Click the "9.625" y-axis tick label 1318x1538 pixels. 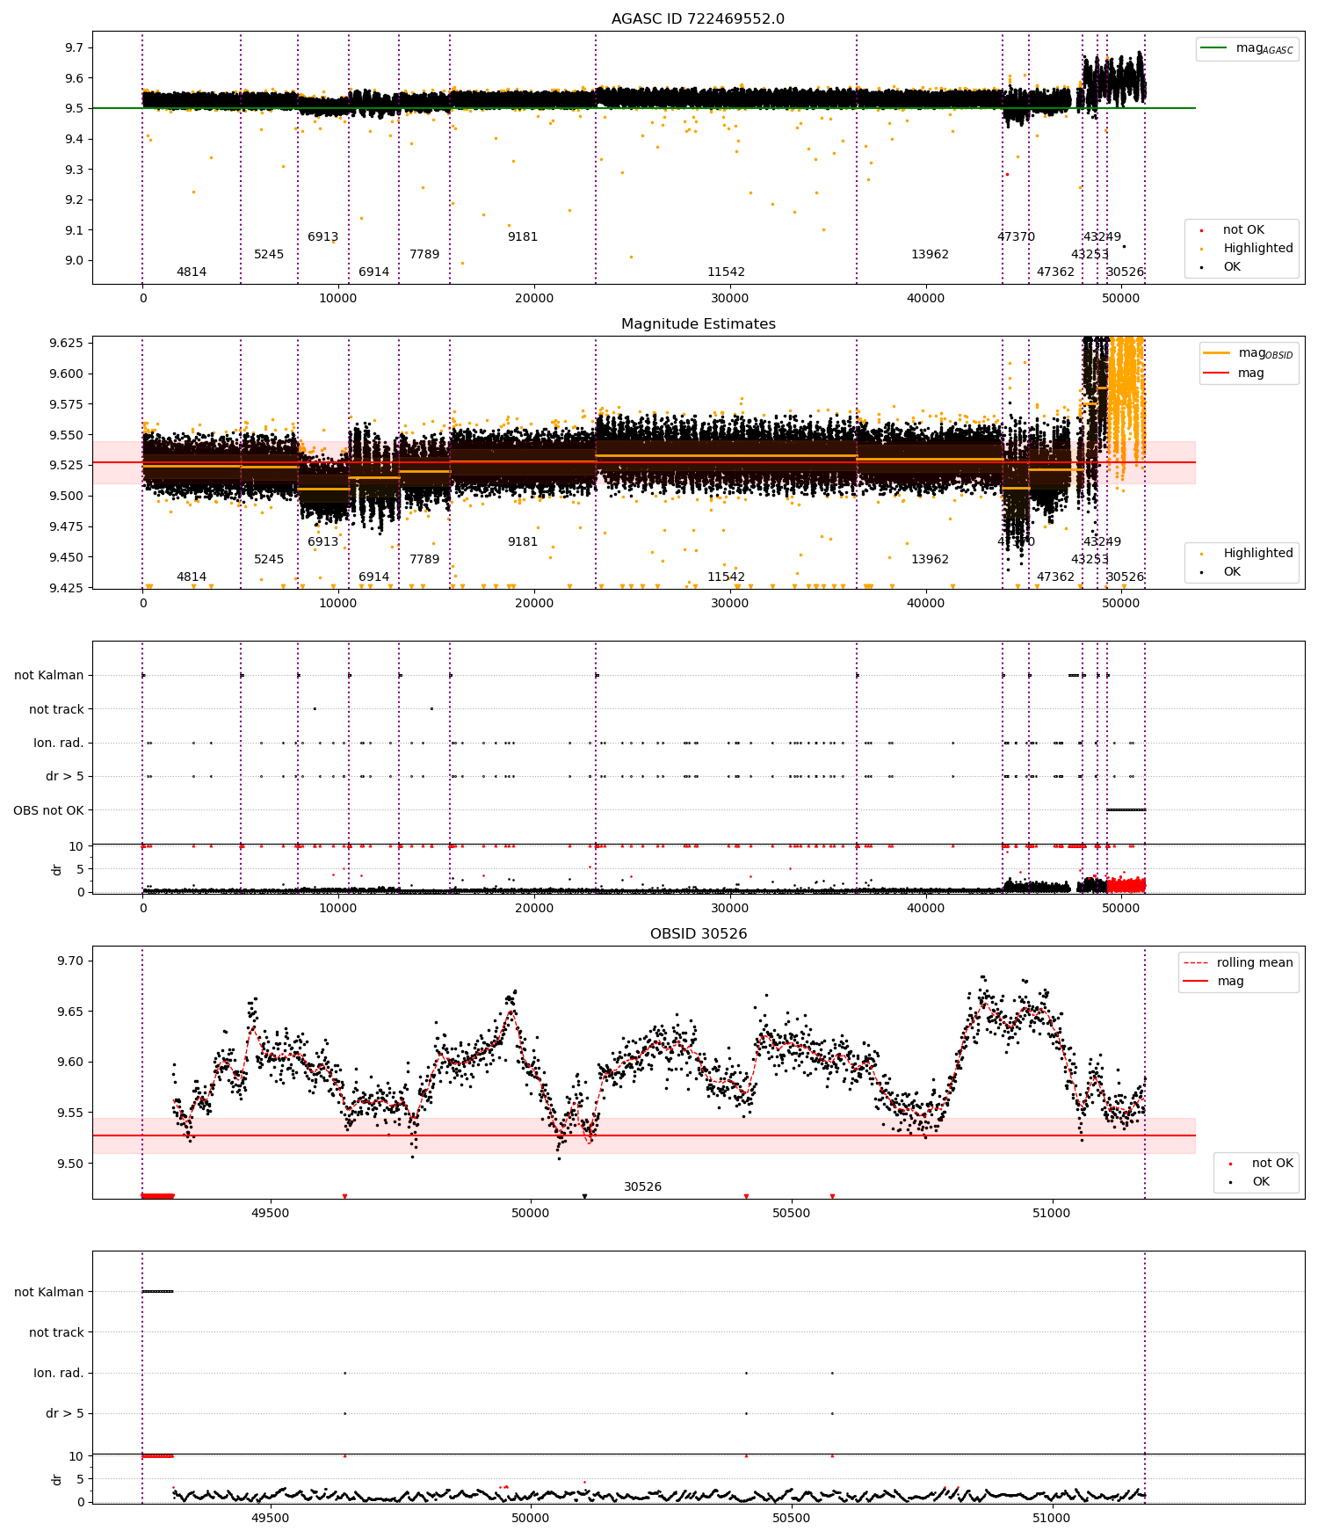(x=66, y=343)
